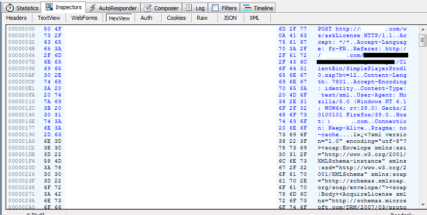Image resolution: width=427 pixels, height=215 pixels.
Task: Click offset 0000004B row address
Action: coord(21,49)
